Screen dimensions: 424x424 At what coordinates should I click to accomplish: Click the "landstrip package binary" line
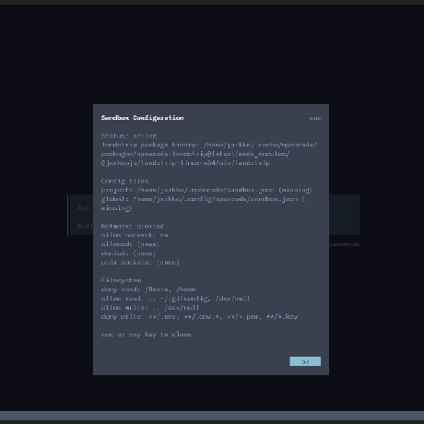(209, 145)
